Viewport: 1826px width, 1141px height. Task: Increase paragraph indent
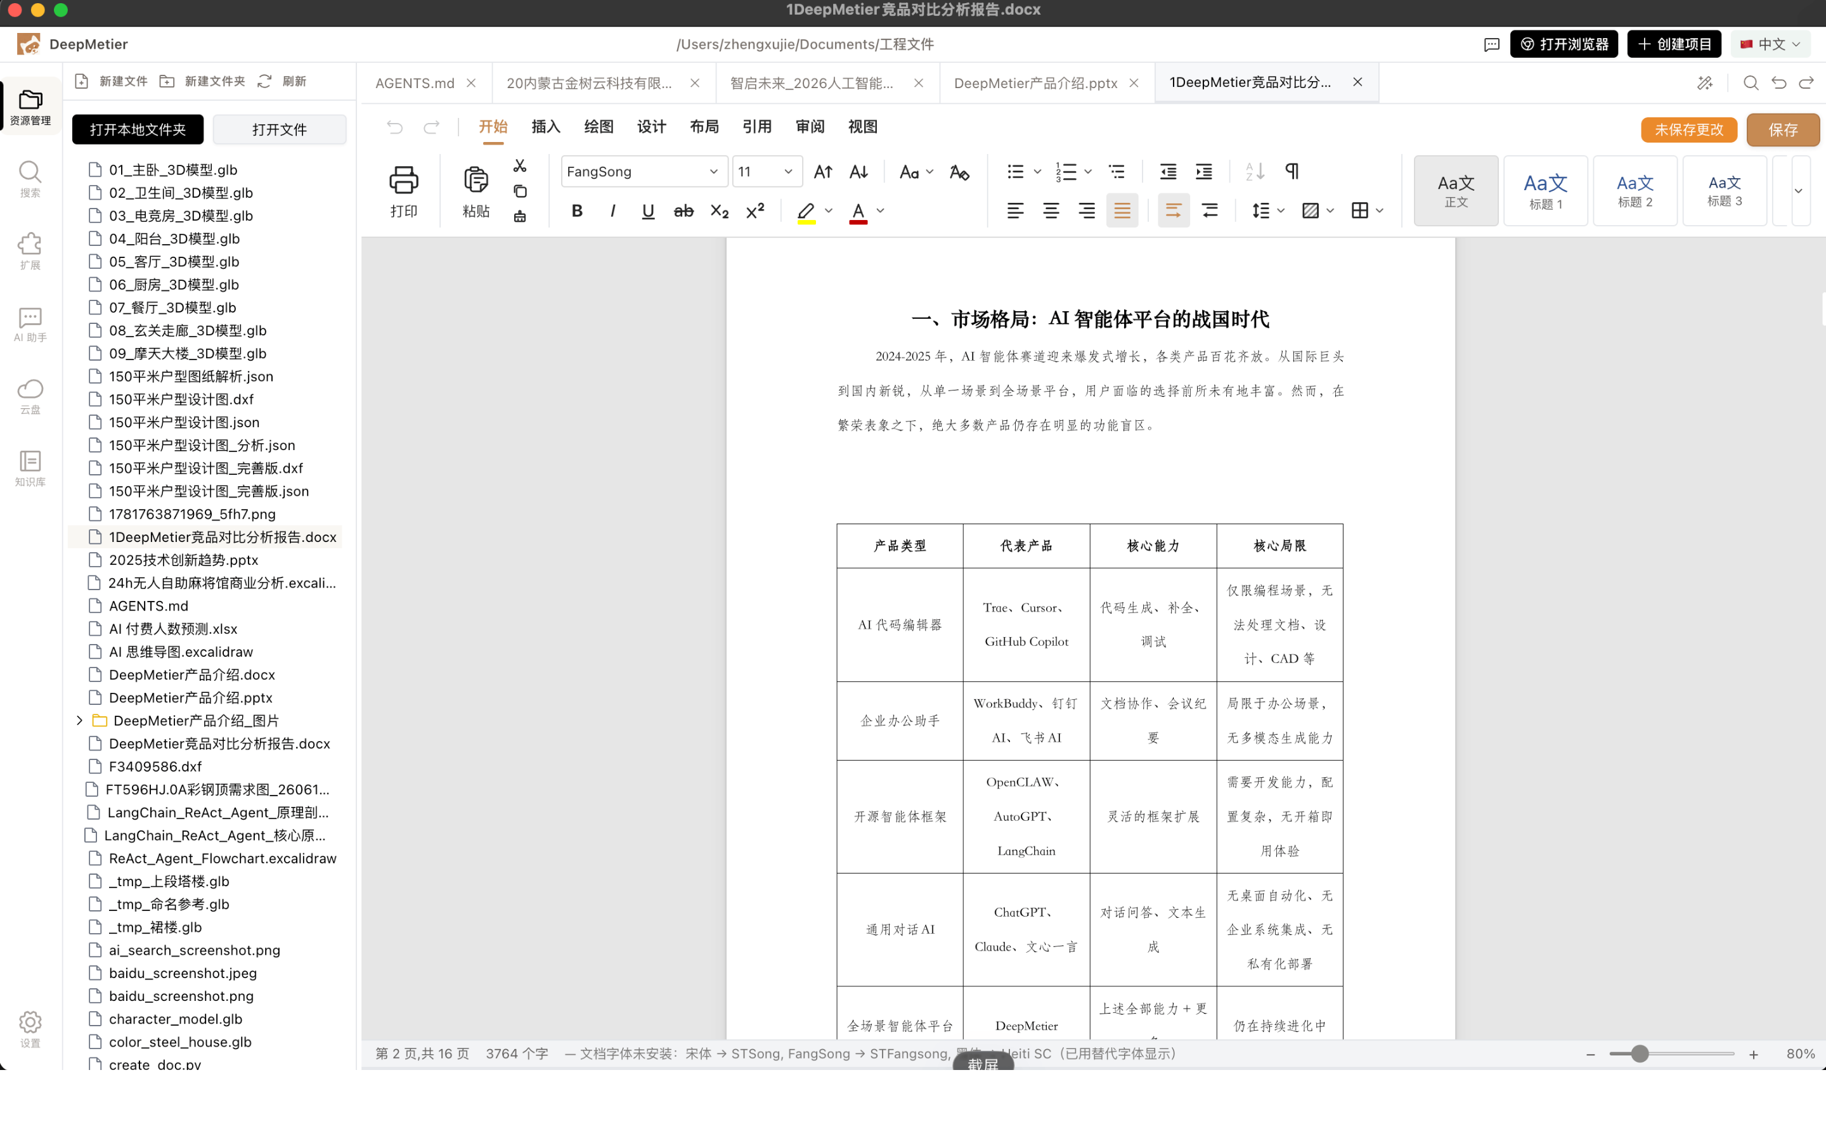1204,172
